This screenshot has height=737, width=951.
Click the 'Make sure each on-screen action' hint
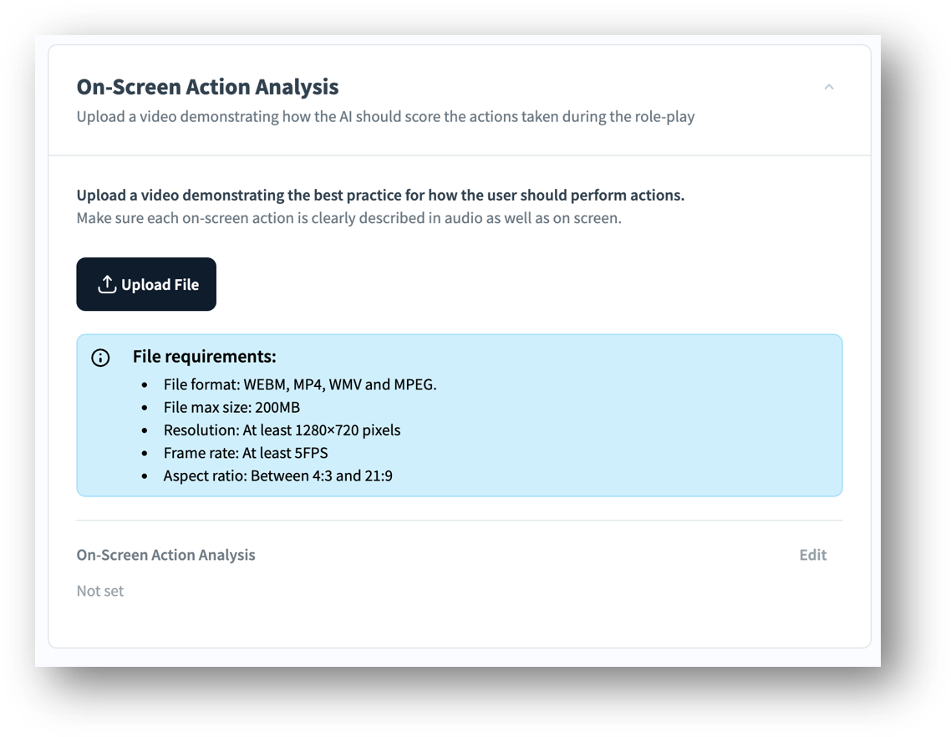348,219
